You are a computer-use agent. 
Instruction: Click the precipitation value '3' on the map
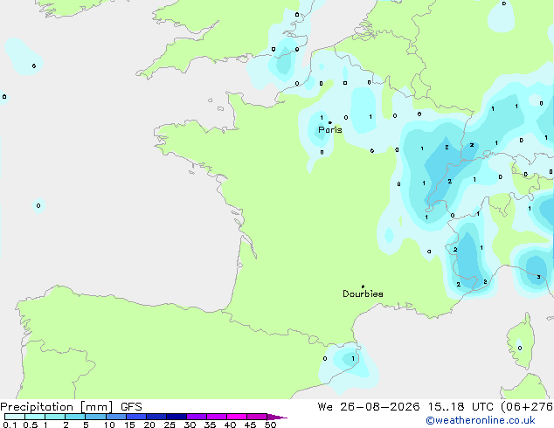tap(538, 277)
